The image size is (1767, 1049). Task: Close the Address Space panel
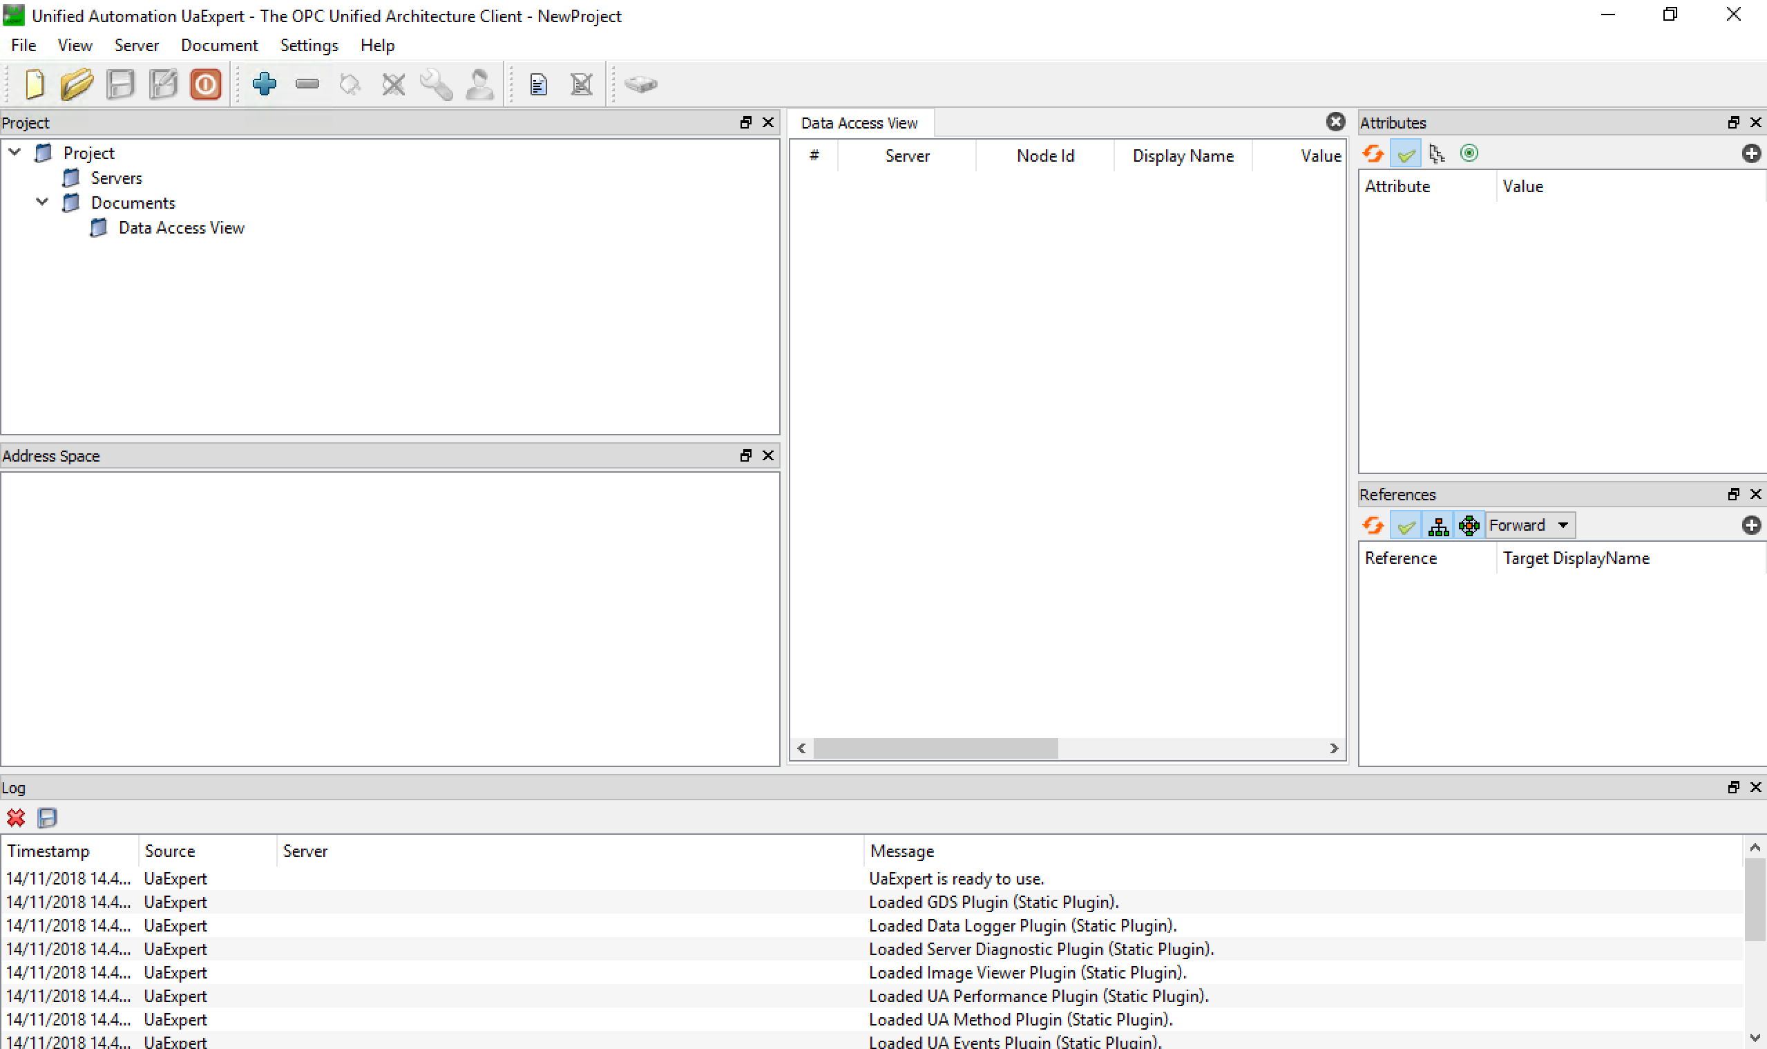768,455
